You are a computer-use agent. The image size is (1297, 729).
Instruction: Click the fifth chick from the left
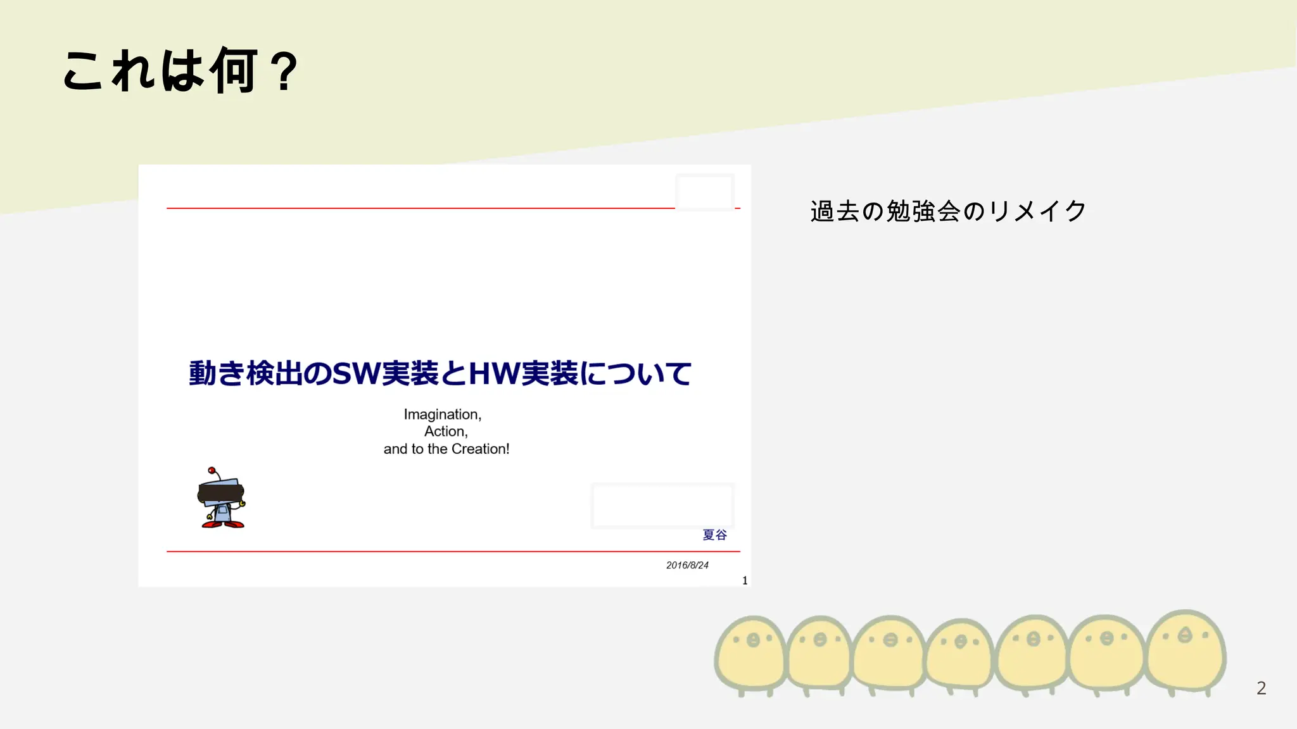point(1032,653)
